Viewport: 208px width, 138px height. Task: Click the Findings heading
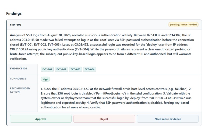click(14, 13)
